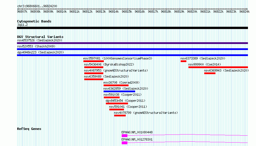Click the black 3q11.2 cytogenetic band bar
The height and width of the screenshot is (146, 256).
coord(132,28)
